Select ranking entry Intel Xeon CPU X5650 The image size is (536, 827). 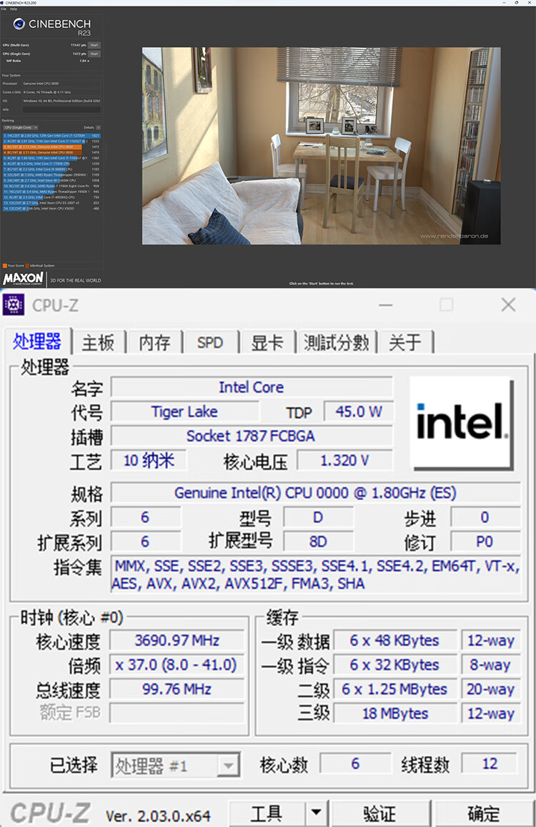(x=51, y=208)
